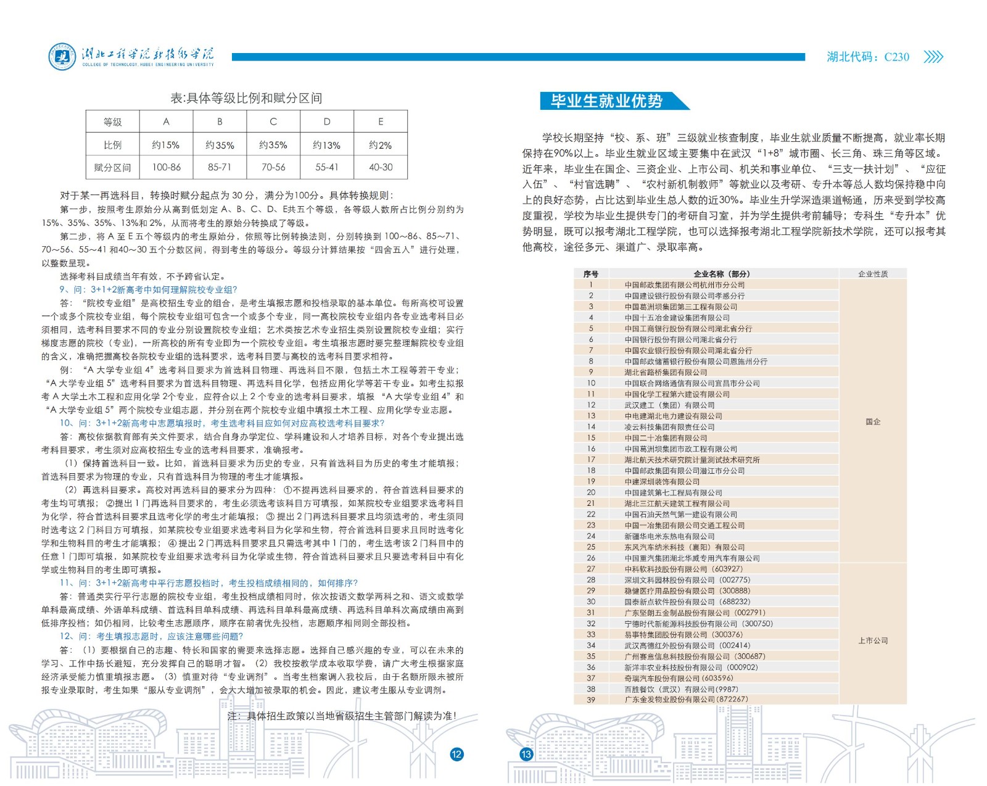Click question 11 about 平行志愿投档 ranking
This screenshot has height=786, width=987.
[209, 583]
